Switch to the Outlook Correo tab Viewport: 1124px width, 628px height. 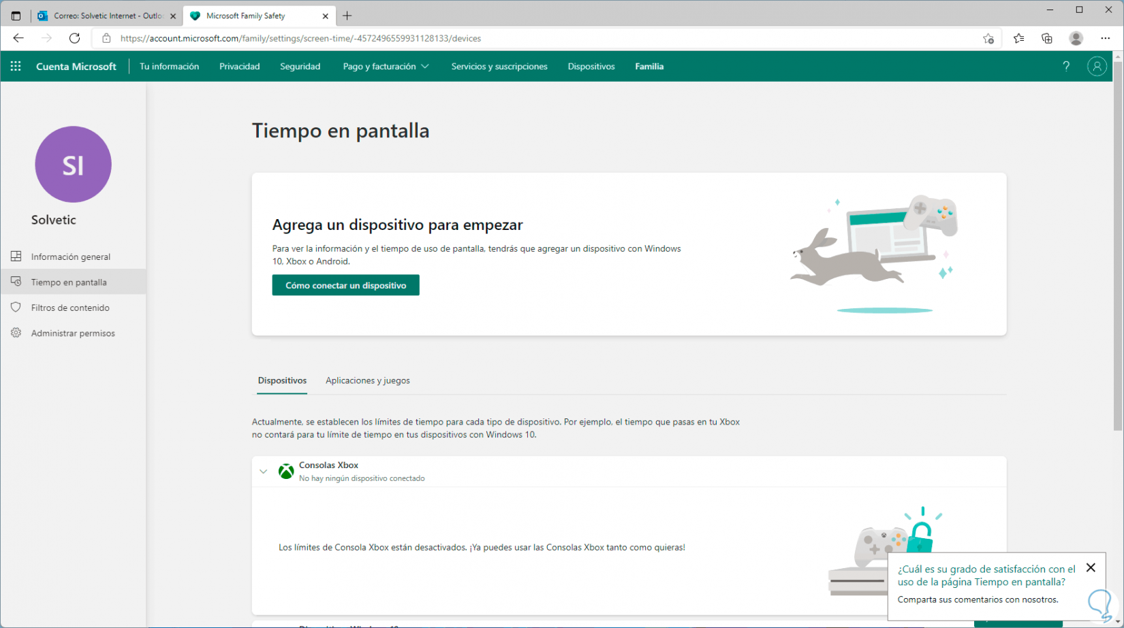[x=108, y=16]
